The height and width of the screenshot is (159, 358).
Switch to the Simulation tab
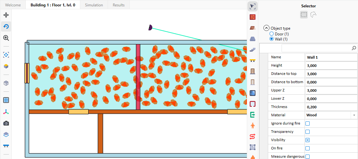[x=94, y=5]
